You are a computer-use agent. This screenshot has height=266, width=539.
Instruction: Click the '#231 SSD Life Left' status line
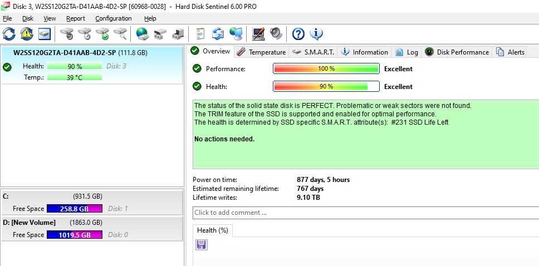point(321,122)
